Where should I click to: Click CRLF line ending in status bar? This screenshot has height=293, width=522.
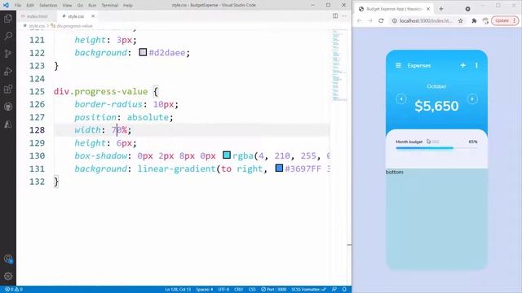coord(238,290)
